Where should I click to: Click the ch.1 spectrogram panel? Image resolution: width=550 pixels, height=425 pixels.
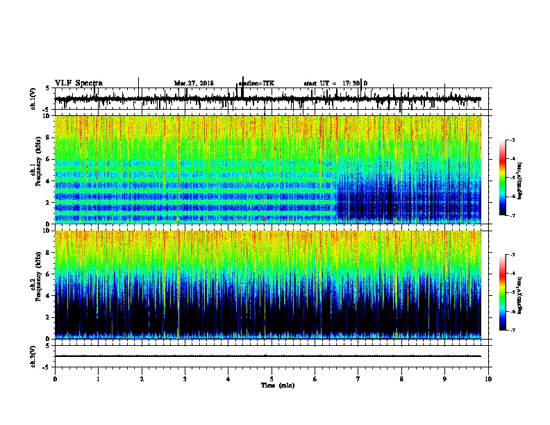click(x=268, y=169)
